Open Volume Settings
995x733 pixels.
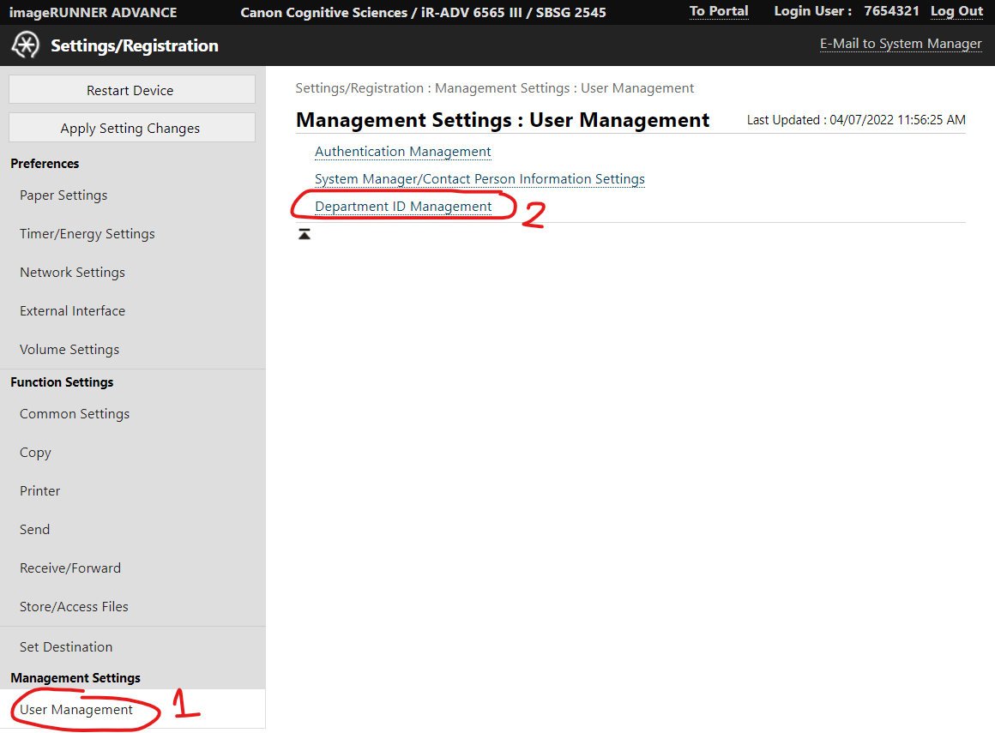(69, 350)
